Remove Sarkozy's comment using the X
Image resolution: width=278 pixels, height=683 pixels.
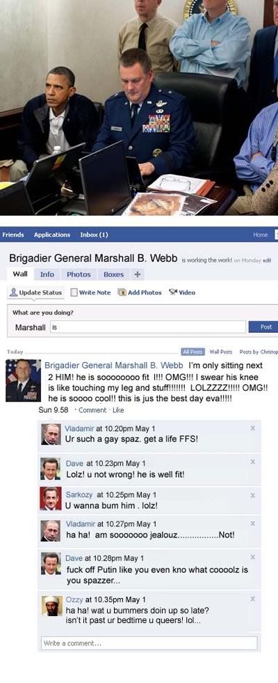click(253, 495)
